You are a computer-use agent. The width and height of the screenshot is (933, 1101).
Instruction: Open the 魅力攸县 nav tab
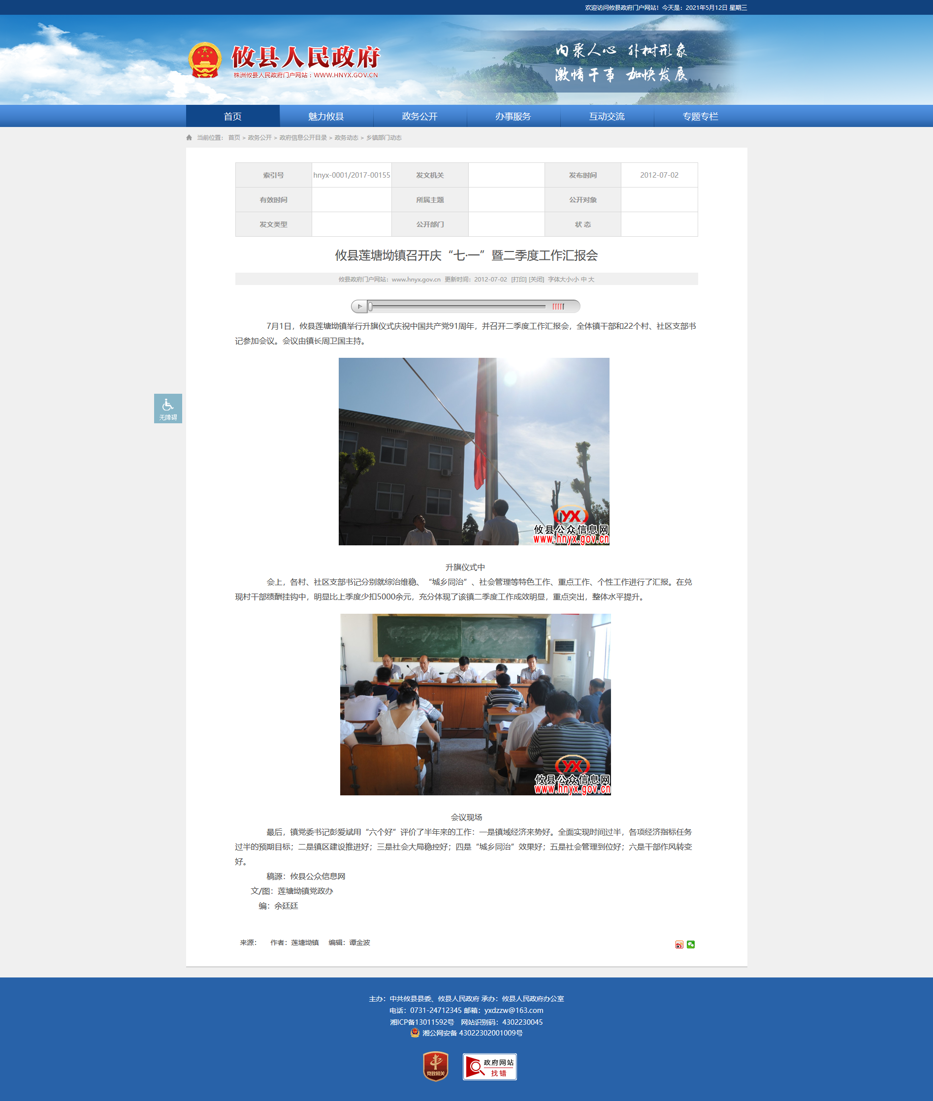click(x=326, y=116)
